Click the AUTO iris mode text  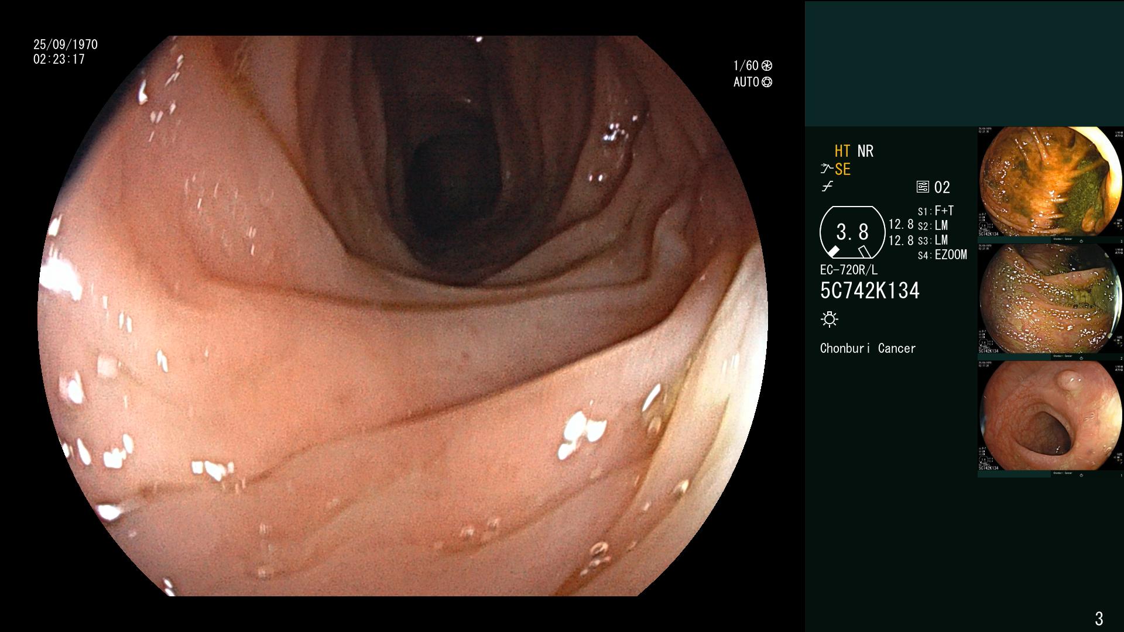tap(746, 82)
